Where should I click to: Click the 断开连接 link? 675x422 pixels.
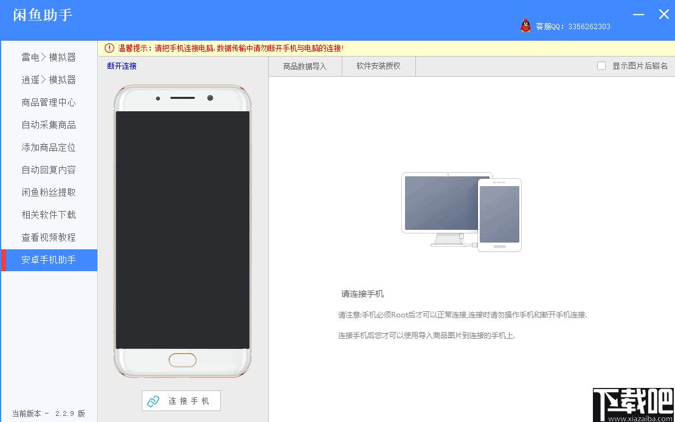coord(122,66)
